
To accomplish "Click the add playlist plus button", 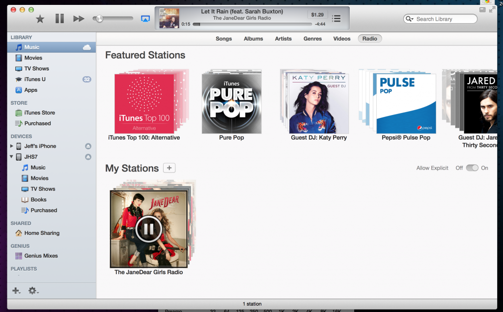I will (x=16, y=291).
